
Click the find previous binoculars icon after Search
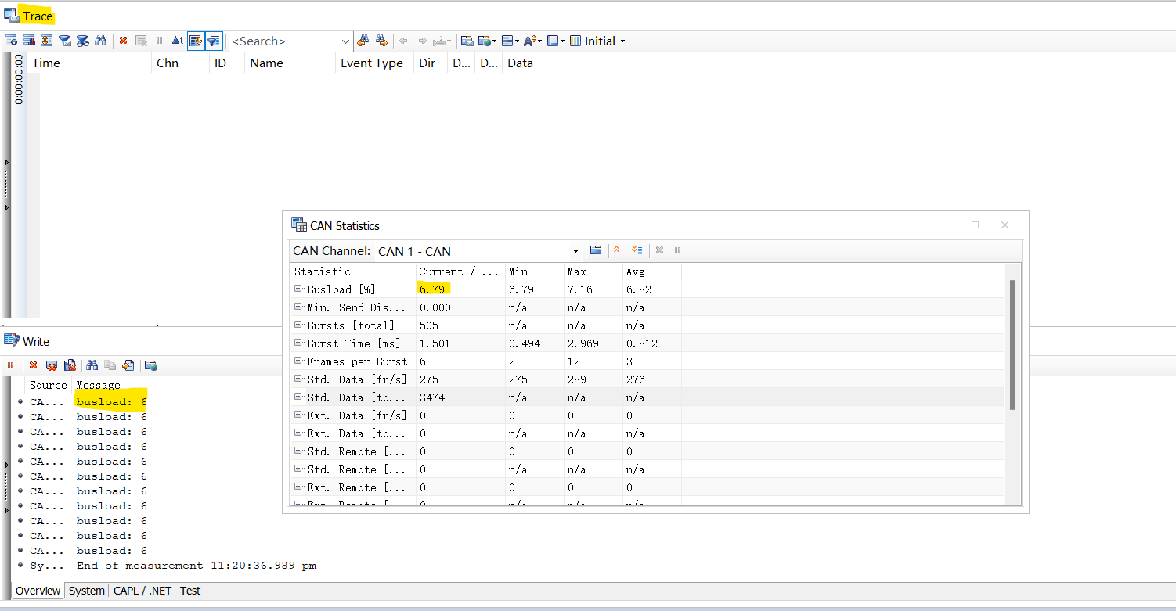pos(363,41)
